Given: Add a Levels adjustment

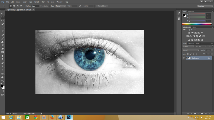Looking at the screenshot, I should [x=192, y=33].
